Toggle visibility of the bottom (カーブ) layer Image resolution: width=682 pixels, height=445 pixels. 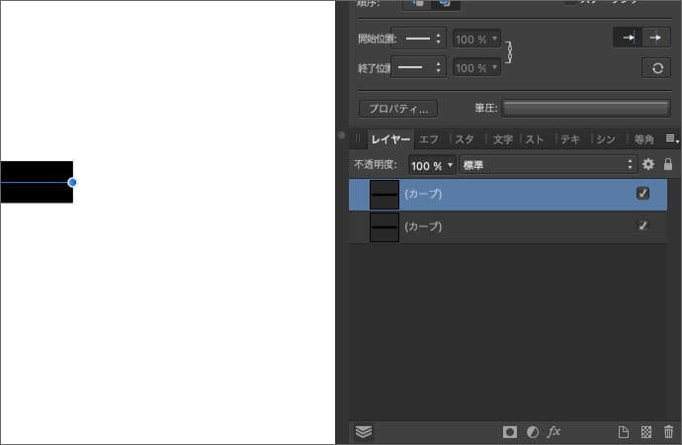pos(643,226)
